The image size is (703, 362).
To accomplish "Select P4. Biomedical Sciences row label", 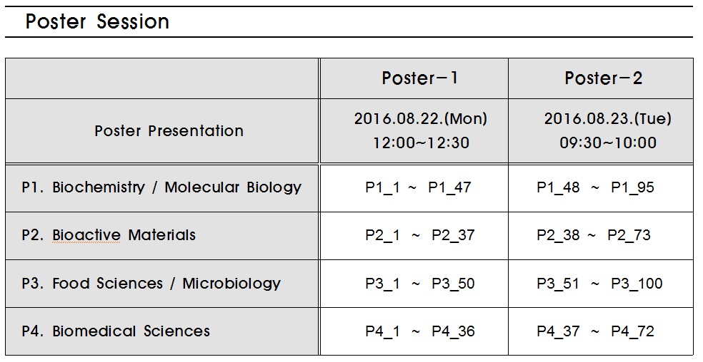I will click(116, 331).
